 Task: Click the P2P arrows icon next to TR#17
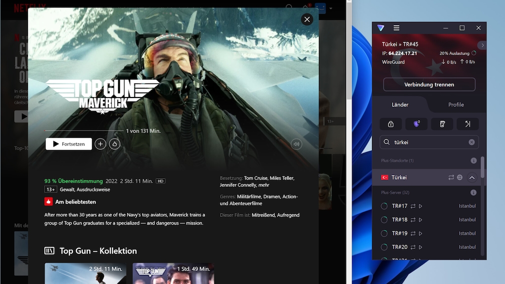coord(413,206)
